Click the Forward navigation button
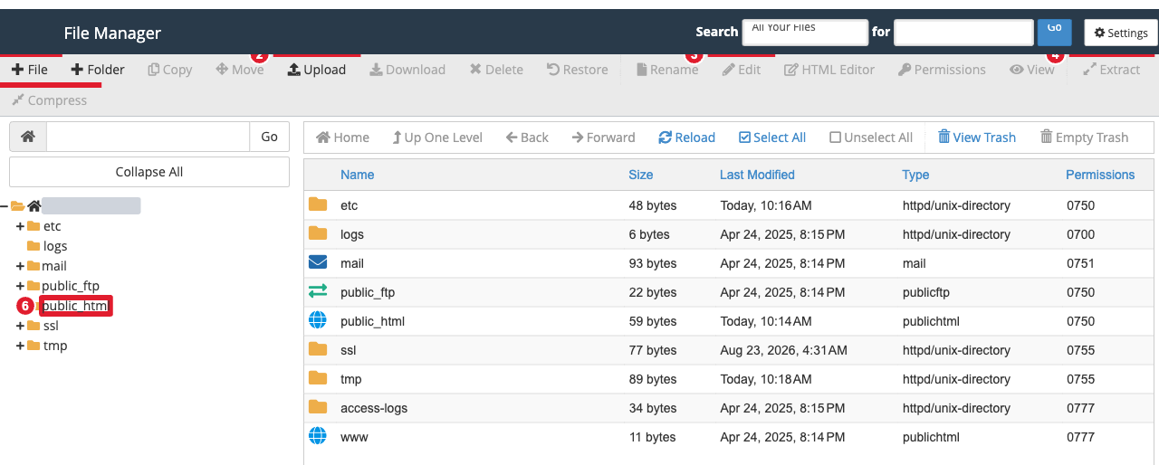 pyautogui.click(x=603, y=138)
